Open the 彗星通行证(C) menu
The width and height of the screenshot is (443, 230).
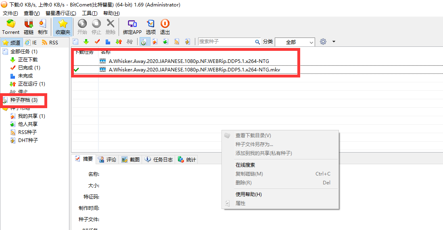[61, 13]
